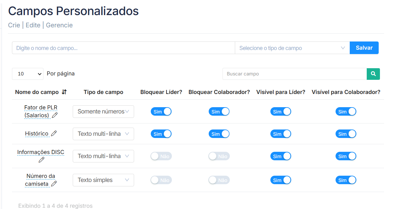Edit Fator de PLR field name pencil

55,115
